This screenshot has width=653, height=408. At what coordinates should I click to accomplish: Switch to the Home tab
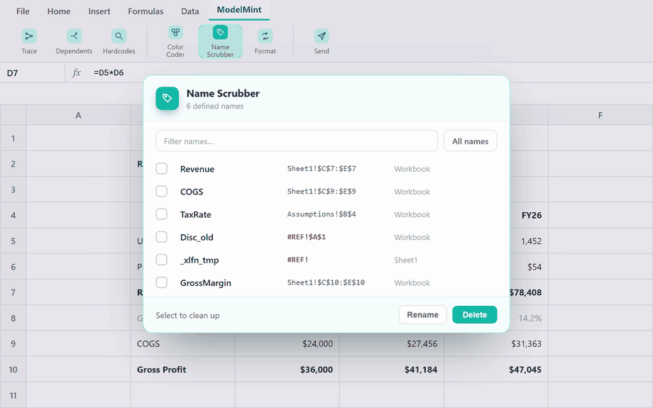click(59, 11)
